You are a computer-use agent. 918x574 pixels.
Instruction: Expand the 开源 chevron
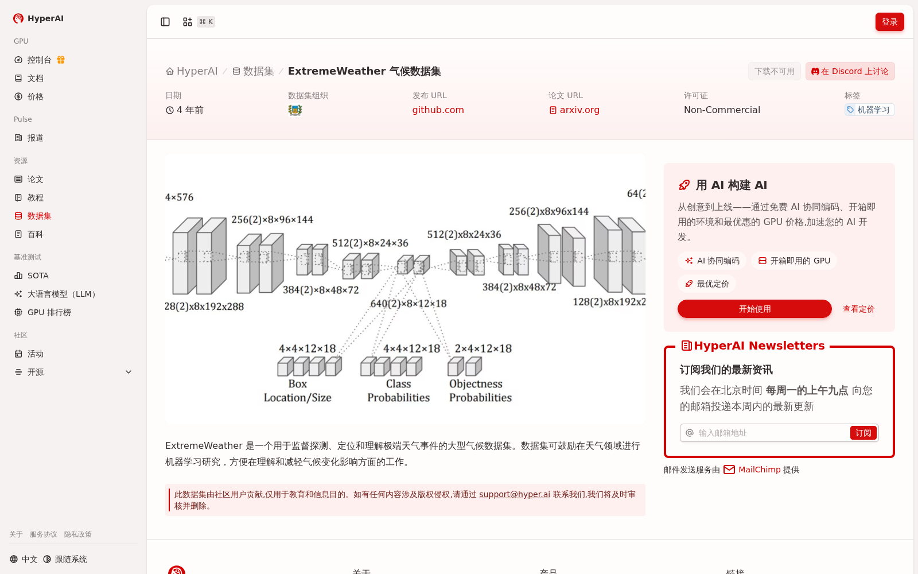[129, 372]
